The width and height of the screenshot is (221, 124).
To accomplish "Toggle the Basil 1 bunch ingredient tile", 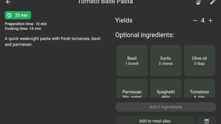I will [x=132, y=61].
